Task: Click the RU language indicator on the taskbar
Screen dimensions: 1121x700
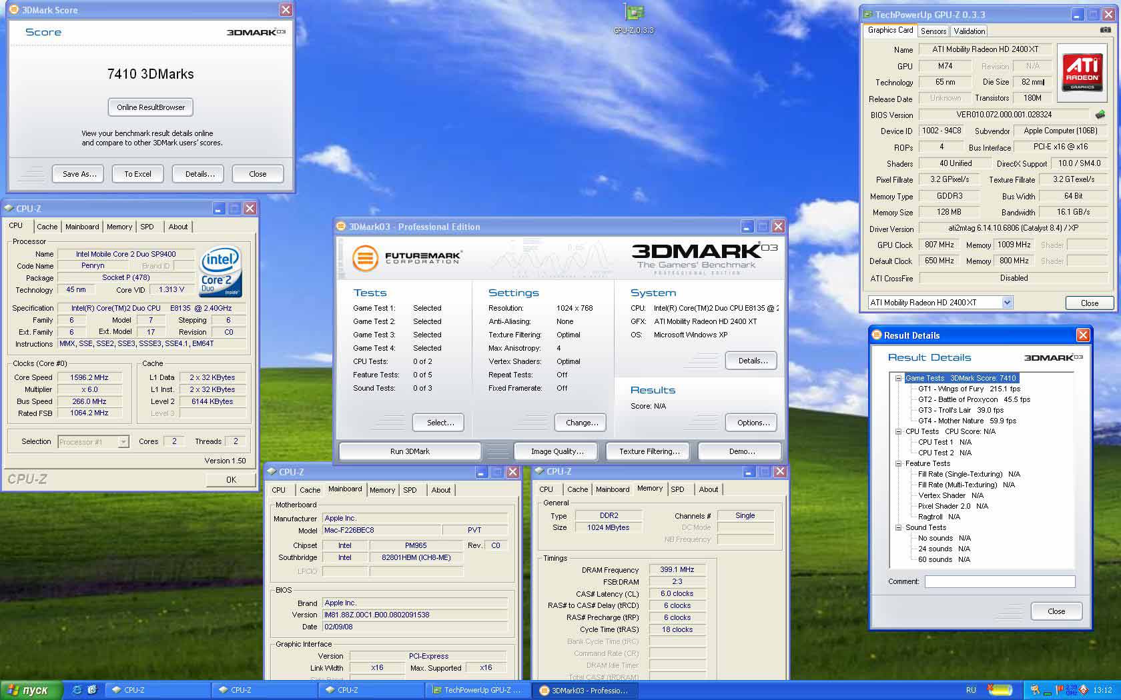Action: pyautogui.click(x=971, y=690)
